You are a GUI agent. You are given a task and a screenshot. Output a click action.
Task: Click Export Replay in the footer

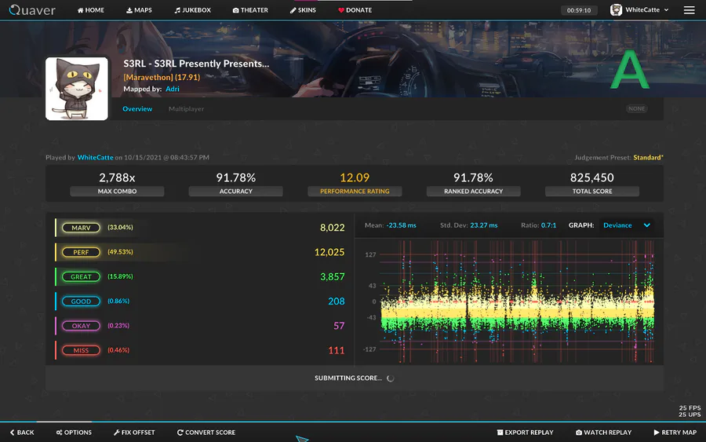pos(525,433)
